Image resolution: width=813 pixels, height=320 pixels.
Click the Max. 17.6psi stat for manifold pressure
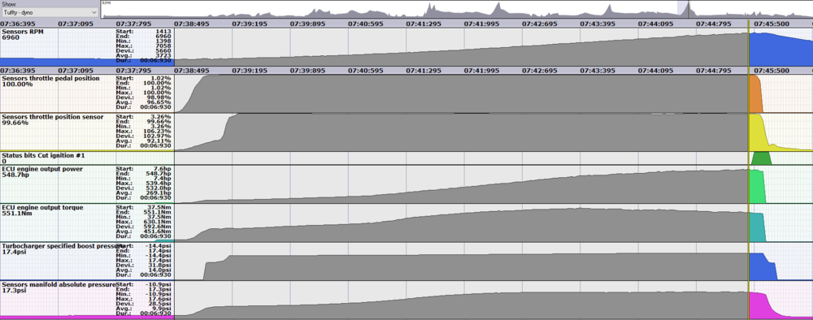pyautogui.click(x=144, y=299)
